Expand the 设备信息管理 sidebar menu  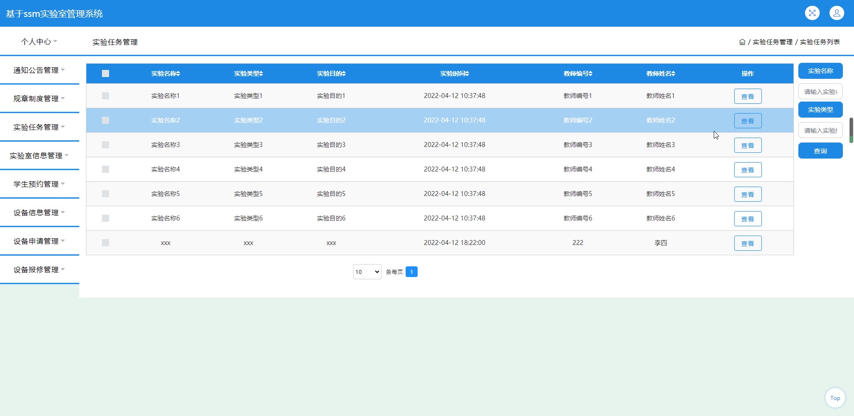coord(39,212)
